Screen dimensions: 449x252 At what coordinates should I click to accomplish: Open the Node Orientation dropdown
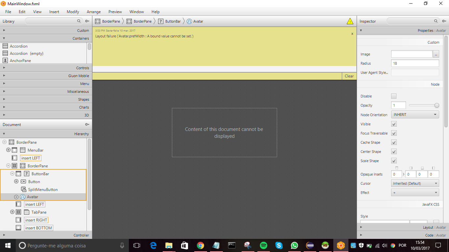tap(415, 115)
